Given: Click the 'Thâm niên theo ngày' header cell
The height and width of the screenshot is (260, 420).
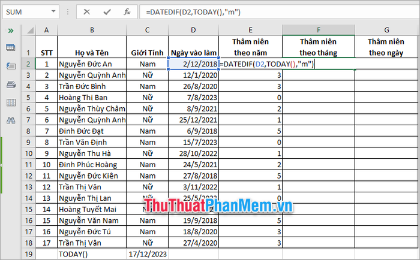Looking at the screenshot, I should (386, 47).
